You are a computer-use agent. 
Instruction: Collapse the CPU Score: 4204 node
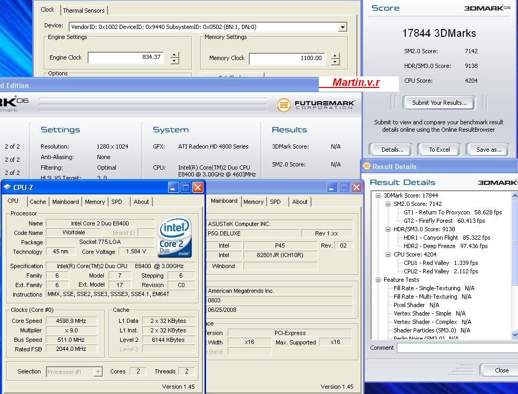(388, 254)
